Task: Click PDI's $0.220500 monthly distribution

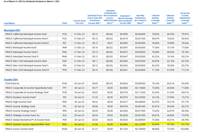Action: tap(140, 97)
